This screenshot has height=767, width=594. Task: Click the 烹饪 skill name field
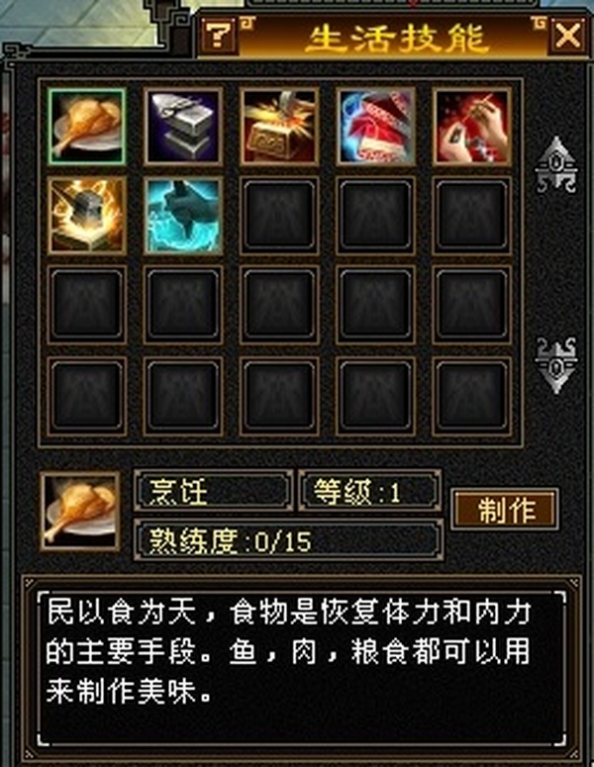coord(213,490)
